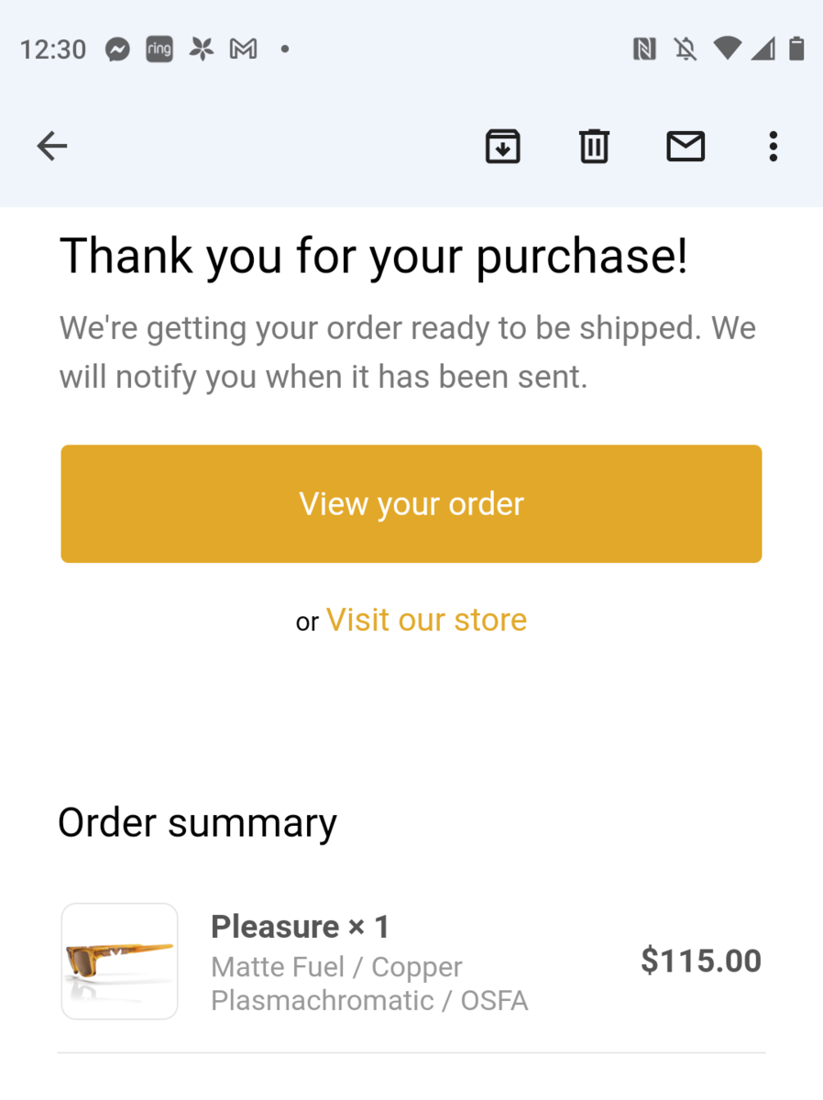The image size is (823, 1100).
Task: Tap the Pleasure × 1 product name
Action: click(300, 927)
